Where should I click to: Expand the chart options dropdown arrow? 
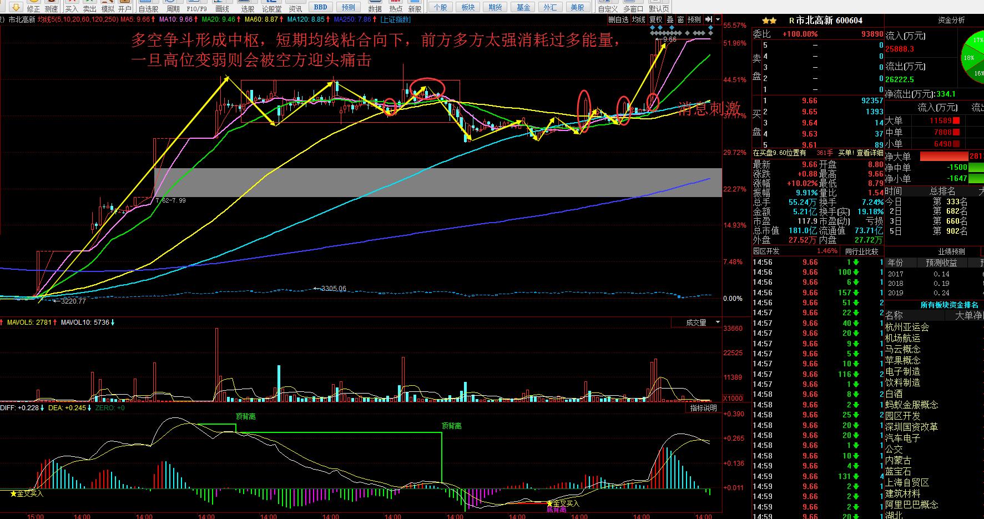[718, 19]
